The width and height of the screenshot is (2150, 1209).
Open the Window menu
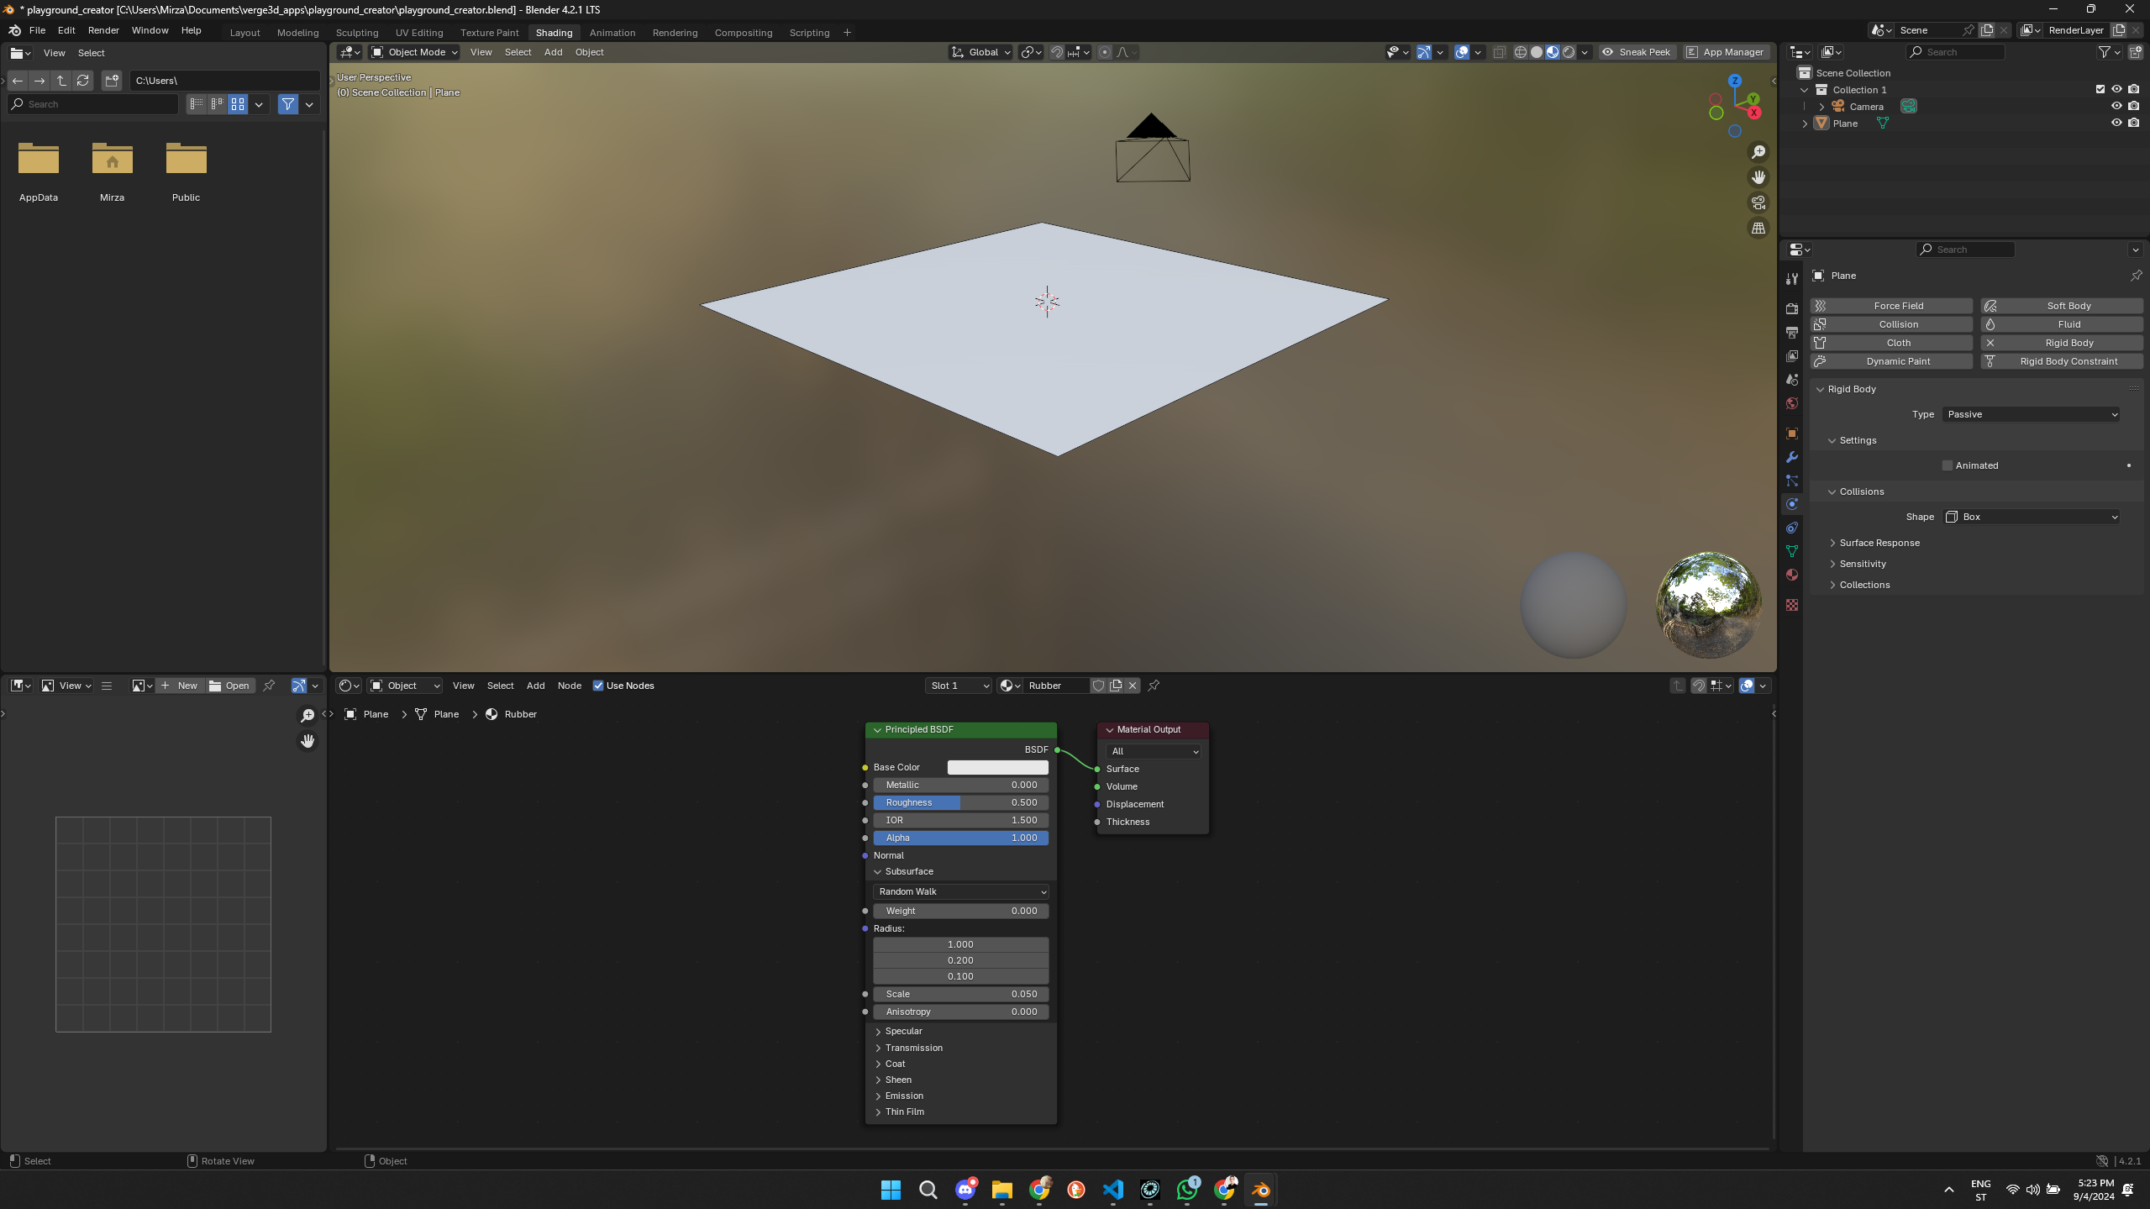[150, 30]
